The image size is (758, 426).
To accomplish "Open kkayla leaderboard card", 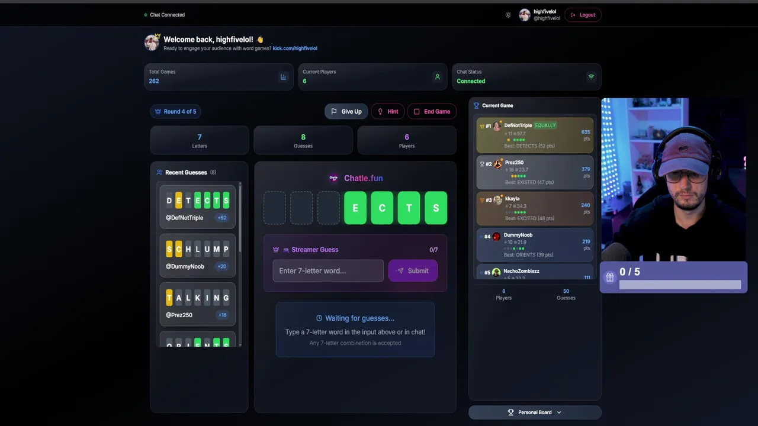I will [x=535, y=208].
